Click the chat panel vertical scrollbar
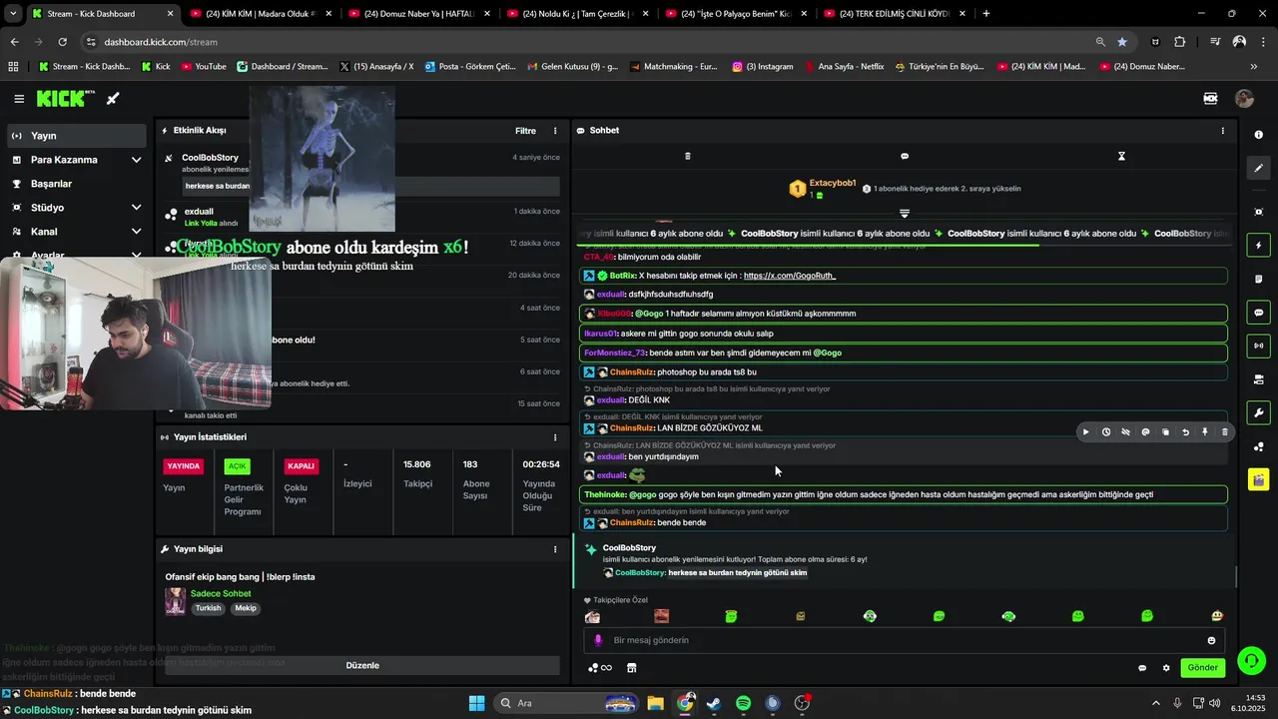This screenshot has height=719, width=1278. click(x=1236, y=576)
